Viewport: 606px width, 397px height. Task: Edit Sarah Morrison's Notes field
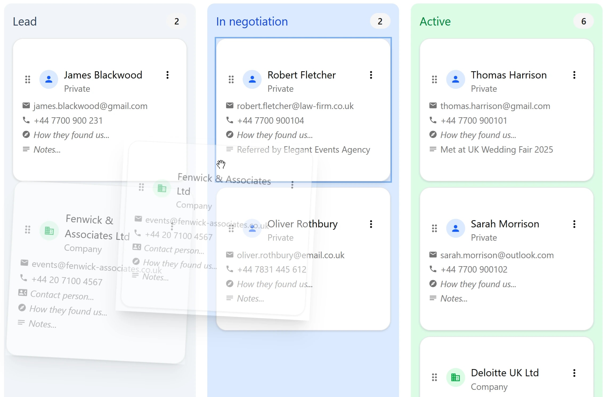click(454, 298)
